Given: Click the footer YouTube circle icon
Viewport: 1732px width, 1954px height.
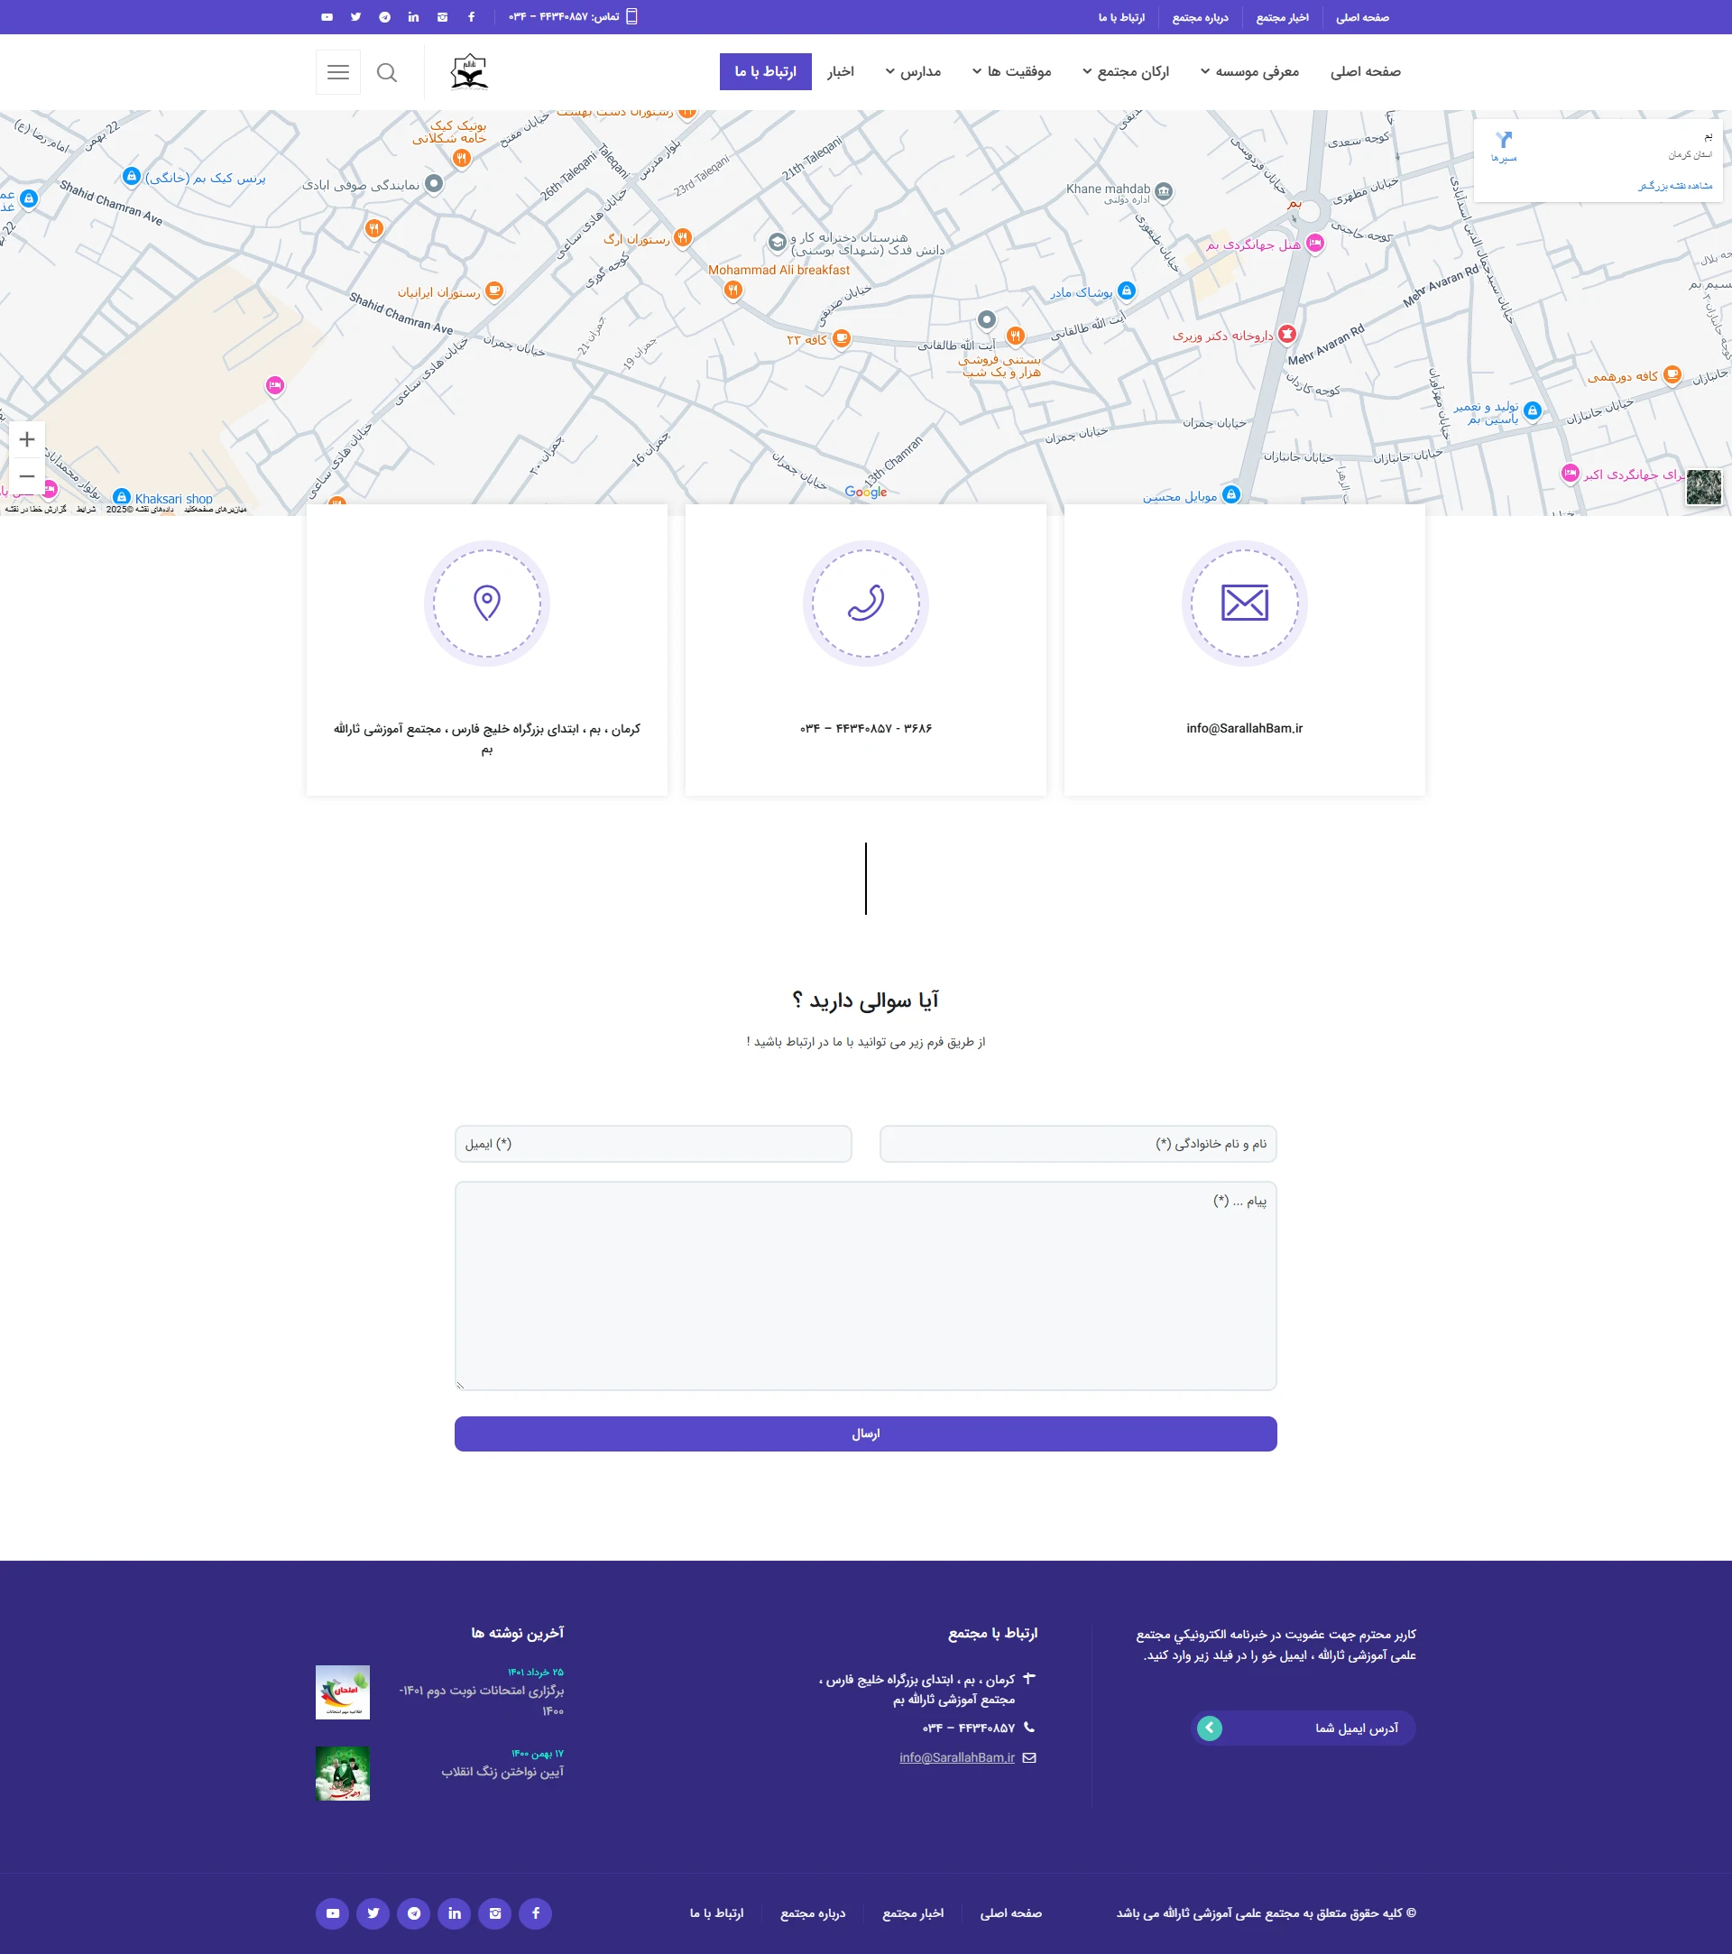Looking at the screenshot, I should (x=333, y=1913).
